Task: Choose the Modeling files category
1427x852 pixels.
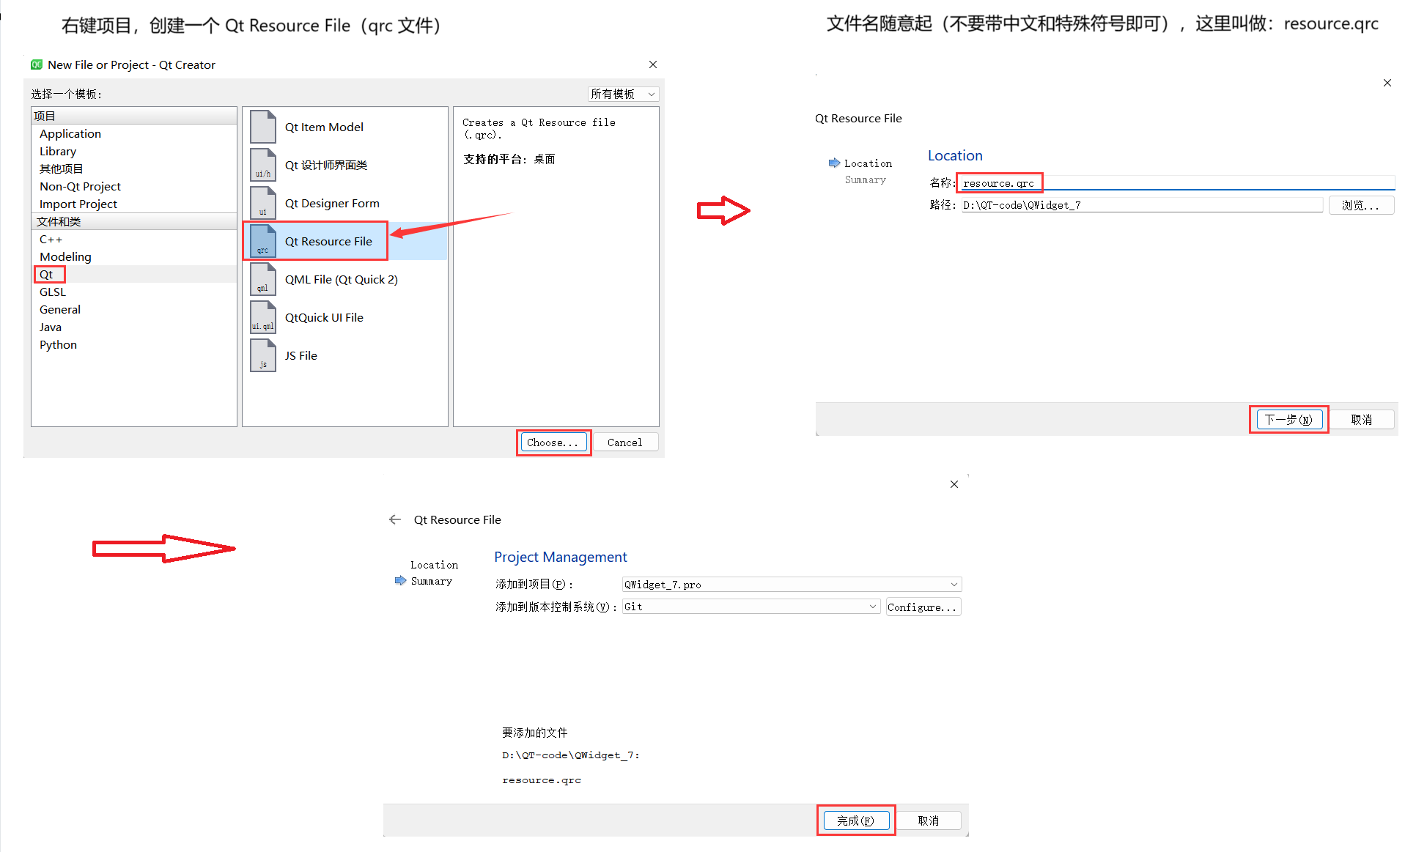Action: click(x=65, y=256)
